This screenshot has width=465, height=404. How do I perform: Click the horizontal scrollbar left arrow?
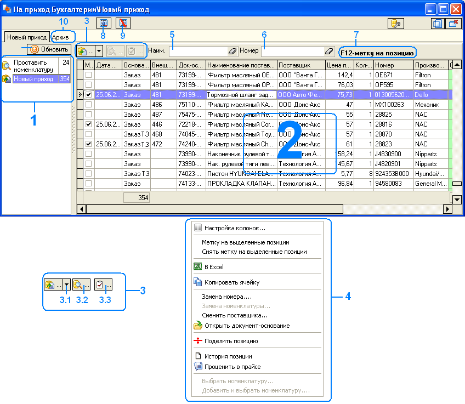tap(81, 209)
